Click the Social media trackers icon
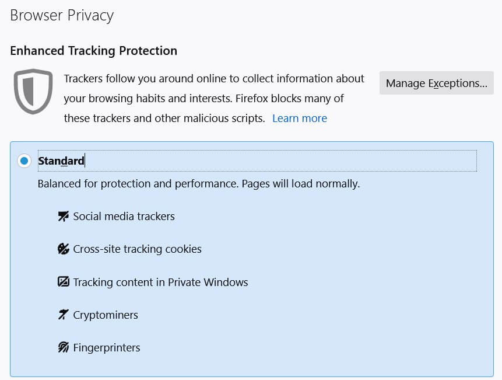502x380 pixels. (64, 217)
